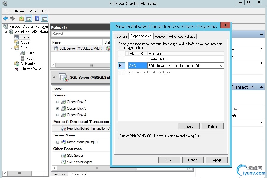This screenshot has height=178, width=267.
Task: Click the Name: cloud-pm-sql01 server icon
Action: 64,142
